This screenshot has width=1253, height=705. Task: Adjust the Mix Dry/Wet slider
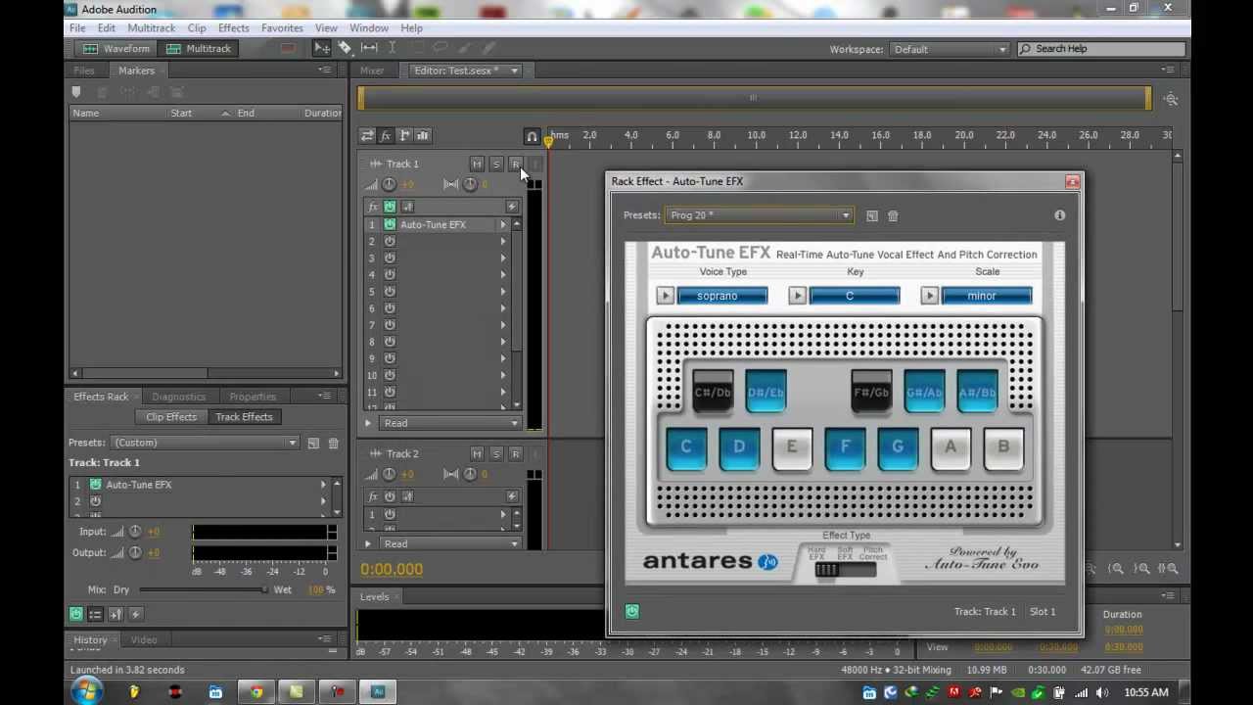click(203, 589)
